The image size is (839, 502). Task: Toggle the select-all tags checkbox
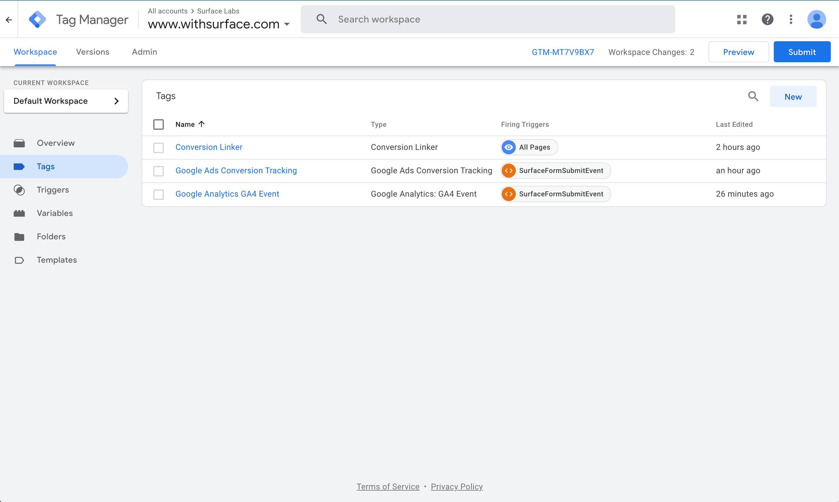point(159,124)
